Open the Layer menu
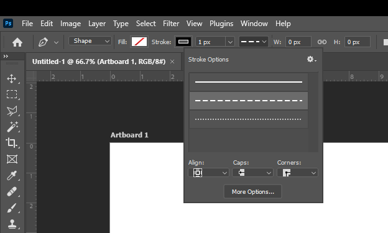This screenshot has width=388, height=233. [97, 24]
